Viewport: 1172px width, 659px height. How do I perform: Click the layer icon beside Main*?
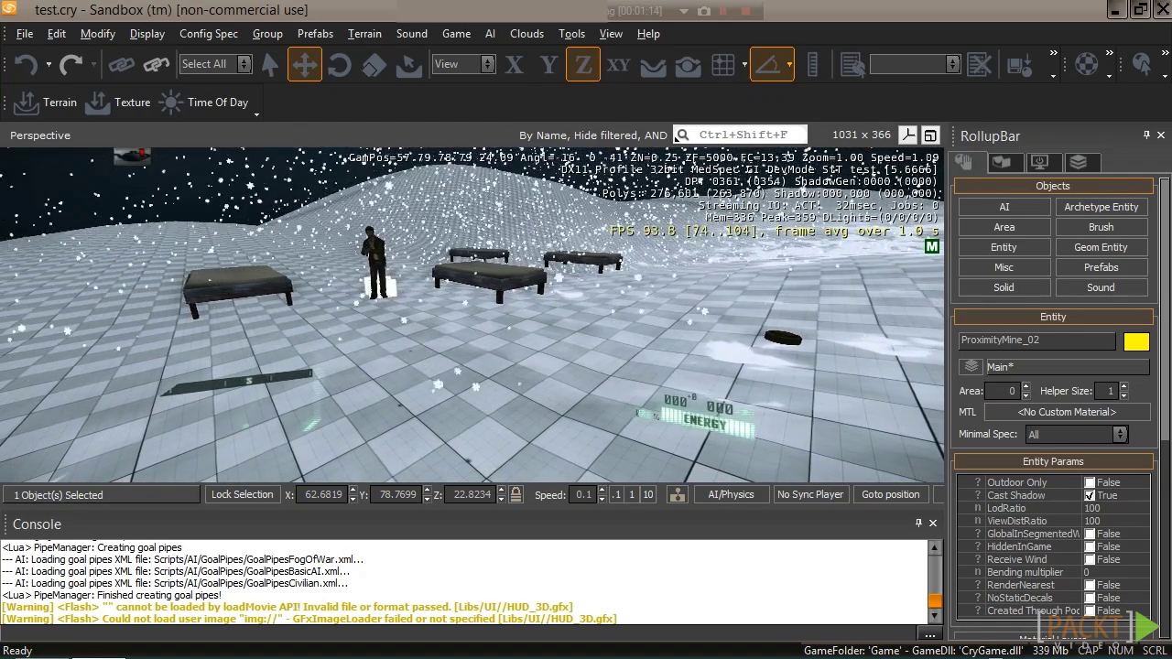point(971,367)
